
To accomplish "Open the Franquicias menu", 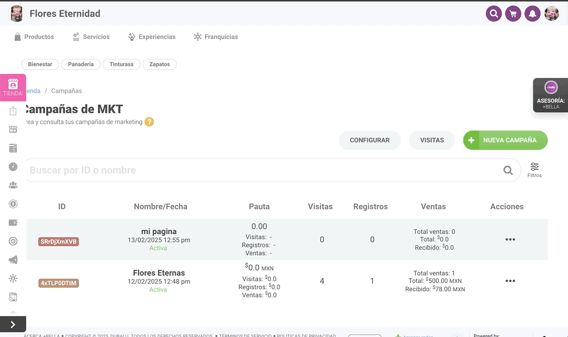I will pyautogui.click(x=216, y=37).
